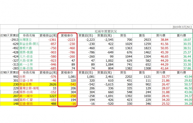
Task: Select the 買賣超(萬) value -1,691
Action: click(109, 96)
